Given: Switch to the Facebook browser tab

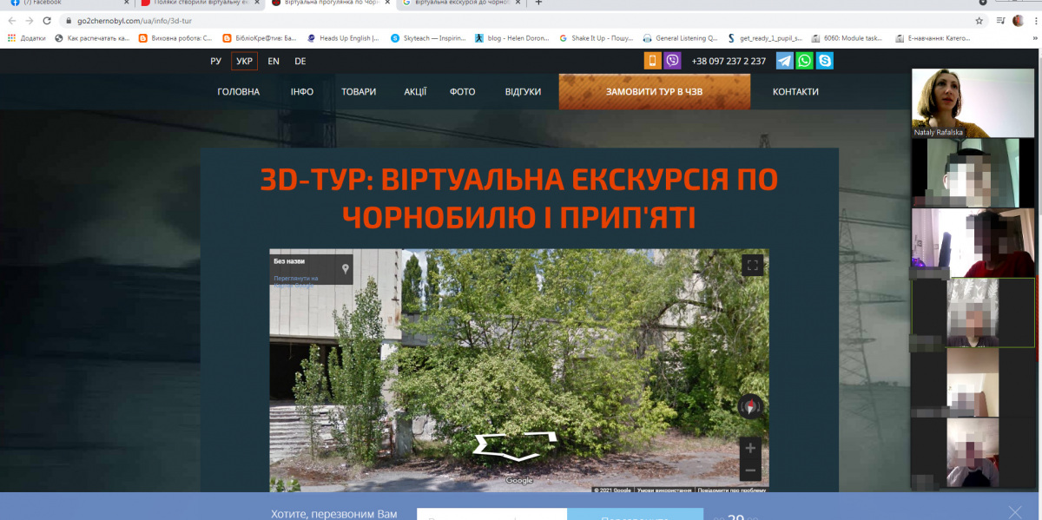Looking at the screenshot, I should click(x=68, y=3).
